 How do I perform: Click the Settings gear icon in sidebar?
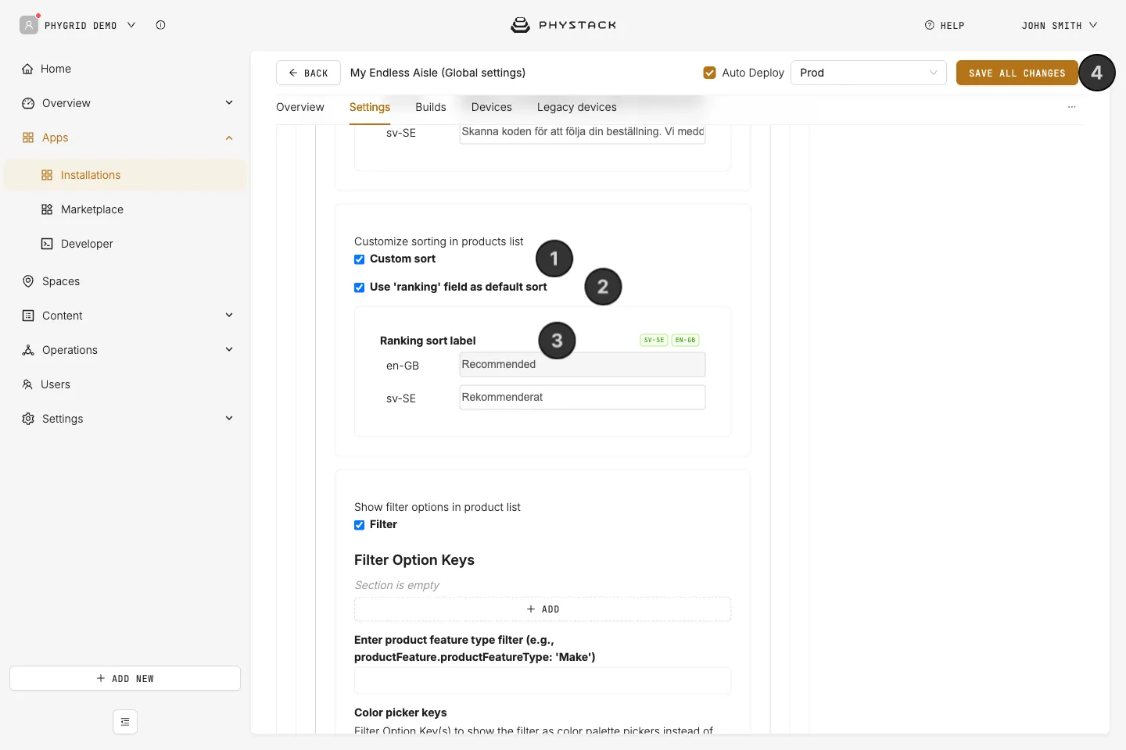click(x=28, y=419)
